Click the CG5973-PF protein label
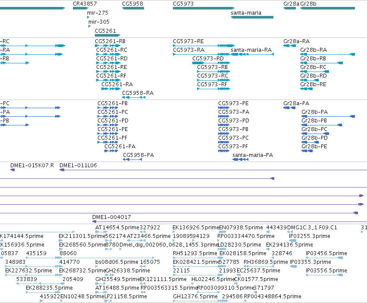Image resolution: width=367 pixels, height=303 pixels. [x=233, y=147]
